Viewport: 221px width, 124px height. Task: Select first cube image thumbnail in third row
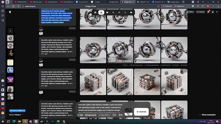91,82
